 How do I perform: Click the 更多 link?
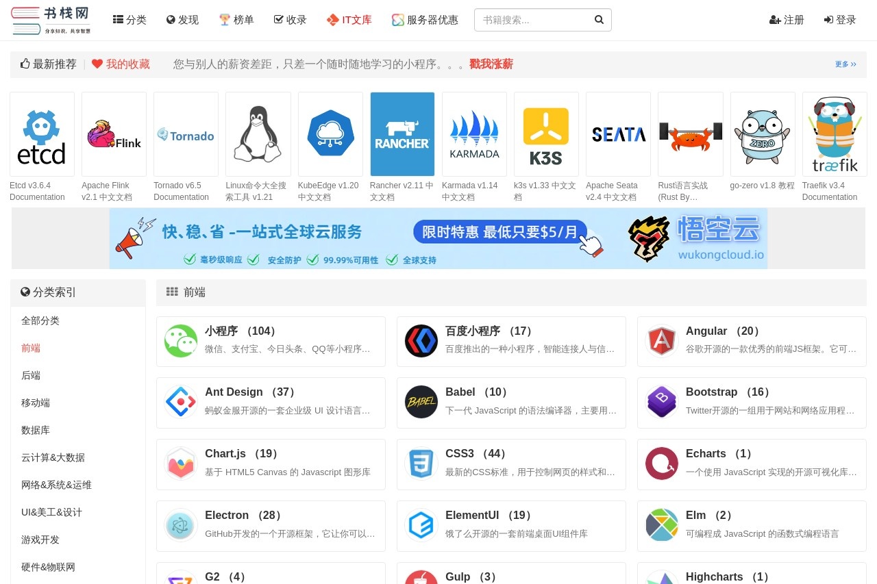845,64
